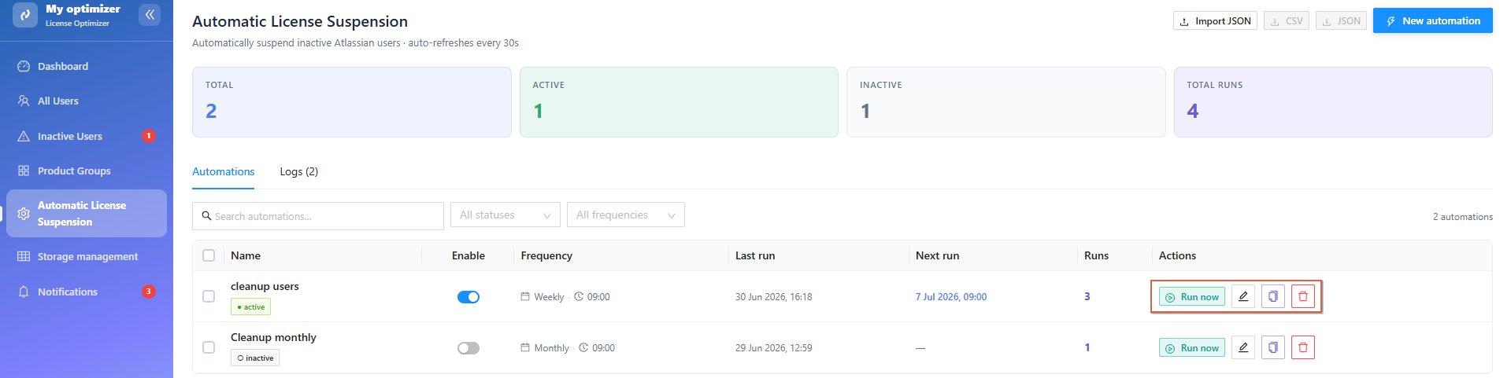1511x378 pixels.
Task: Delete the Cleanup monthly automation
Action: pos(1303,347)
